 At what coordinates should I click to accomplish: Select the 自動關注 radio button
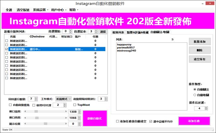(x=195, y=90)
